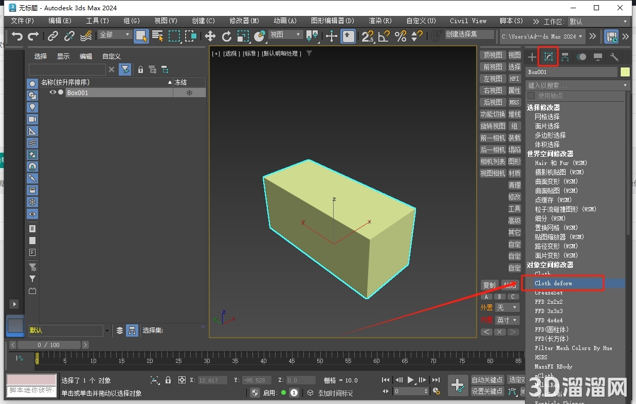Click the Unlink Selection chain icon
Image resolution: width=636 pixels, height=404 pixels.
[69, 36]
